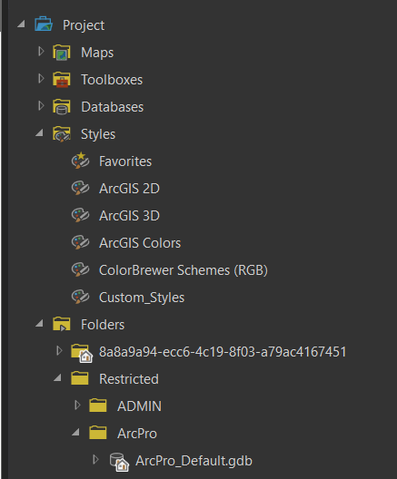Collapse the ArcPro folder node
Viewport: 397px width, 479px height.
[x=75, y=432]
